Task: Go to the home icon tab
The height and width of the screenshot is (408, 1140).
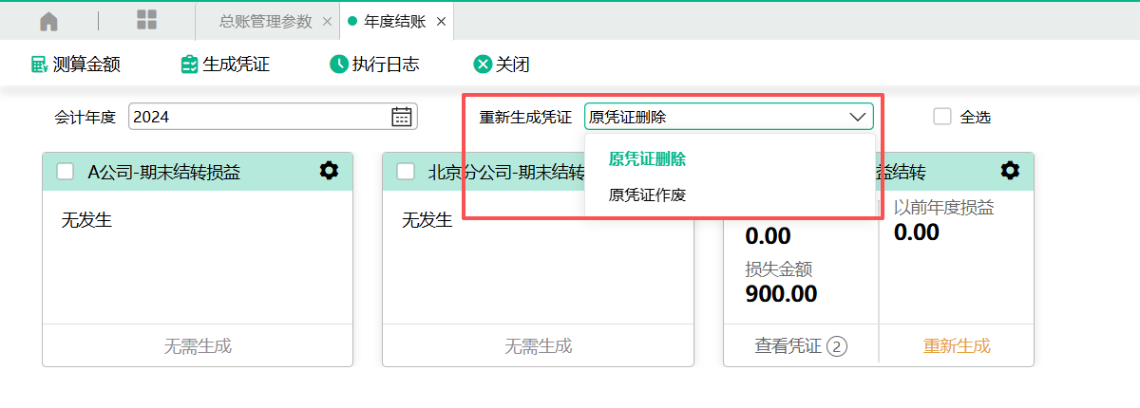Action: point(48,21)
